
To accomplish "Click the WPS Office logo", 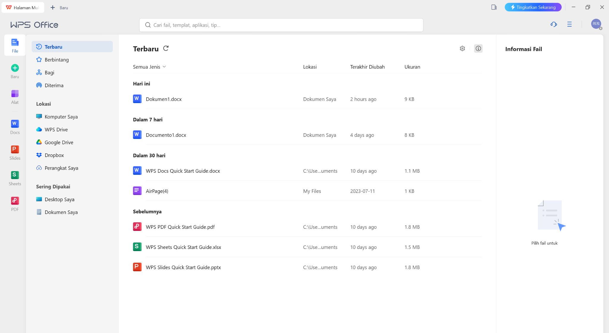I will tap(34, 25).
